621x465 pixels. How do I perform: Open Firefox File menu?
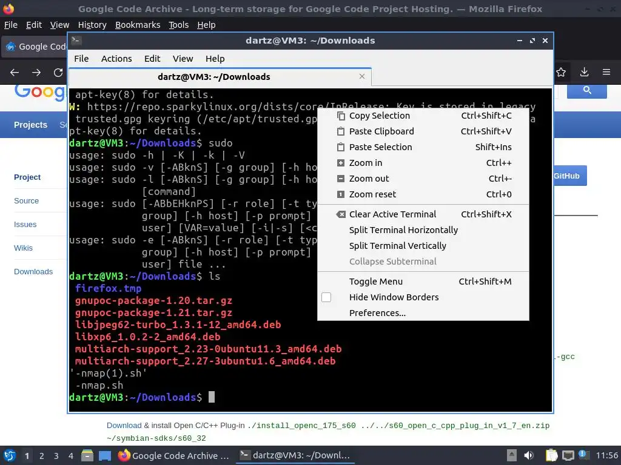pyautogui.click(x=11, y=25)
